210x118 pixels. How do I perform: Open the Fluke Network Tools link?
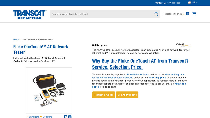coord(138,75)
